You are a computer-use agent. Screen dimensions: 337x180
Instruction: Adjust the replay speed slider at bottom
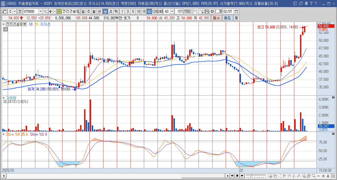pyautogui.click(x=251, y=176)
